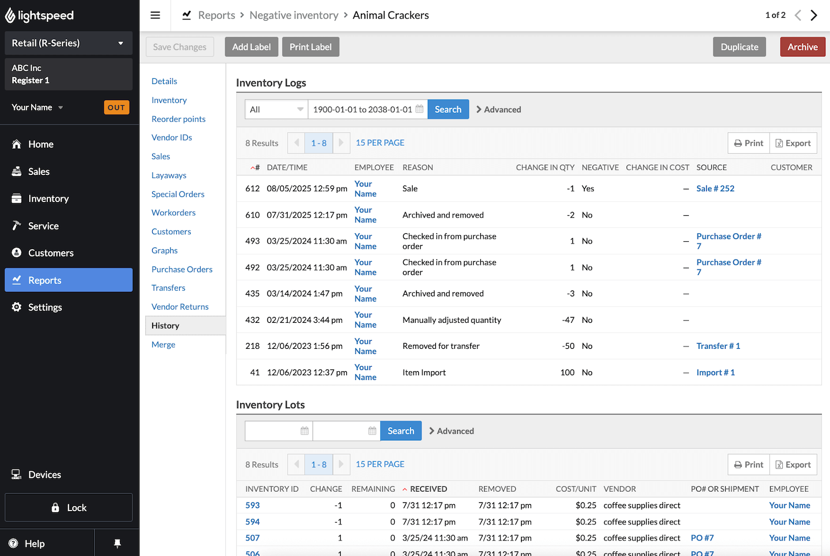Go to next item arrow
Viewport: 830px width, 556px height.
coord(814,16)
